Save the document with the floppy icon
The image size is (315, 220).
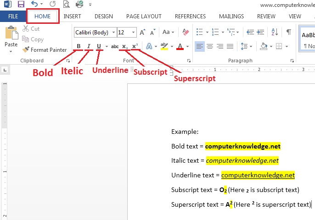21,4
